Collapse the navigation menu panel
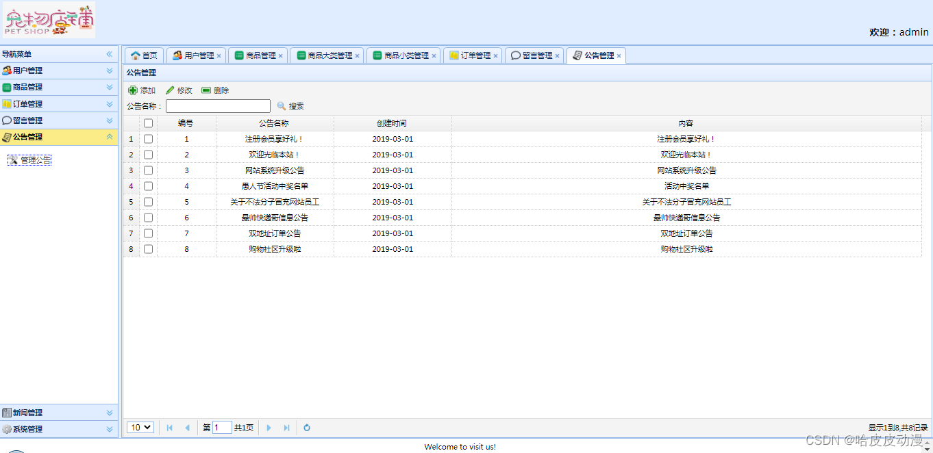The height and width of the screenshot is (453, 933). pyautogui.click(x=109, y=54)
